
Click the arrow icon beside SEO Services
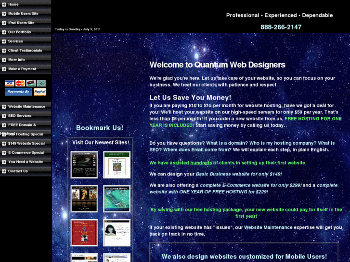(4, 116)
